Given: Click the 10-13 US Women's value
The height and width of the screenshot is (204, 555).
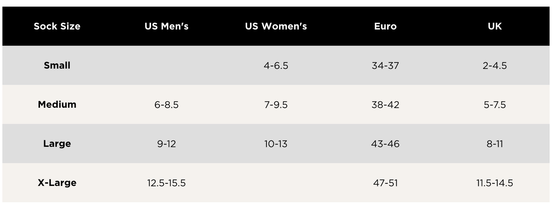Looking at the screenshot, I should point(276,144).
